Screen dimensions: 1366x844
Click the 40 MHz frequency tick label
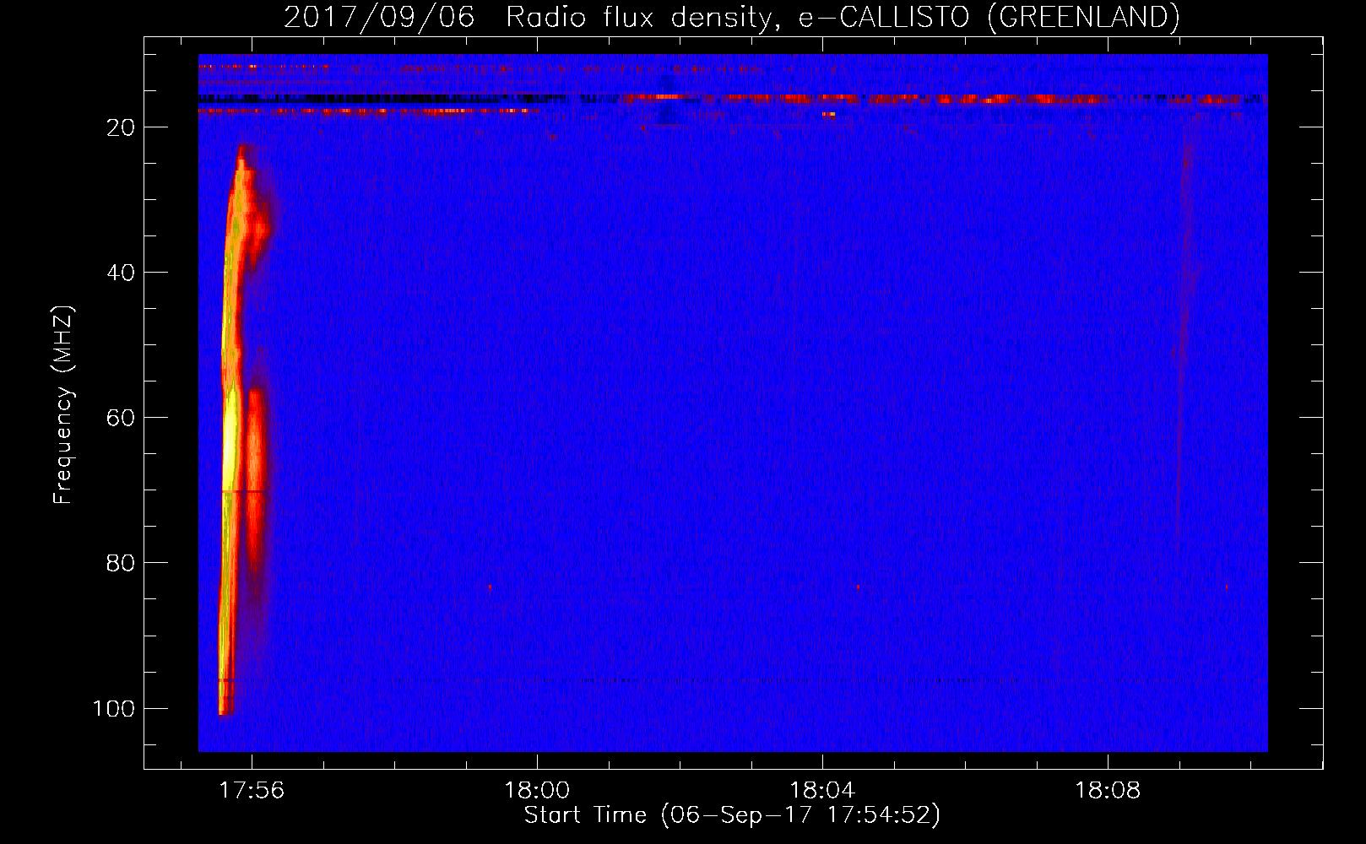tap(121, 273)
